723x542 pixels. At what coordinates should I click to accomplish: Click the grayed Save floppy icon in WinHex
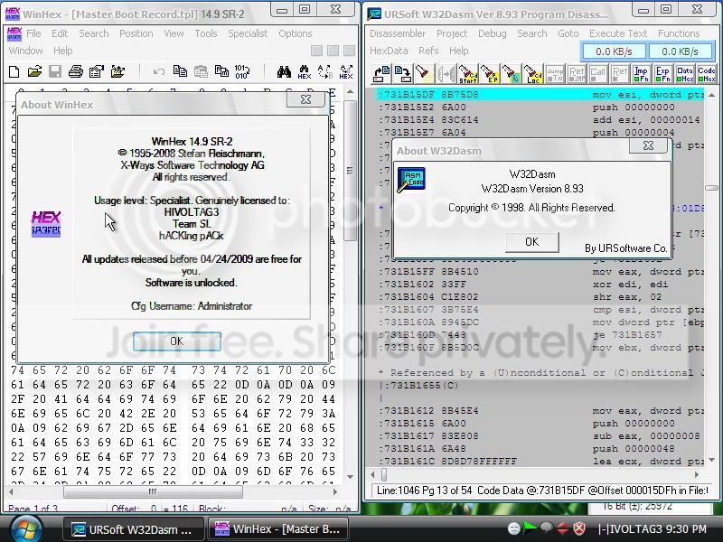(x=55, y=71)
